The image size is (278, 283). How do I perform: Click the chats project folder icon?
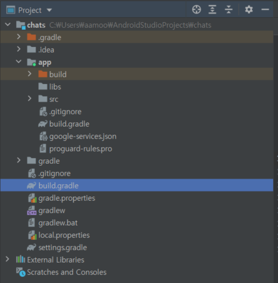pos(20,25)
